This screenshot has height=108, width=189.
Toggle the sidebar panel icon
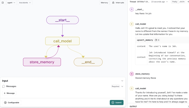pos(3,3)
